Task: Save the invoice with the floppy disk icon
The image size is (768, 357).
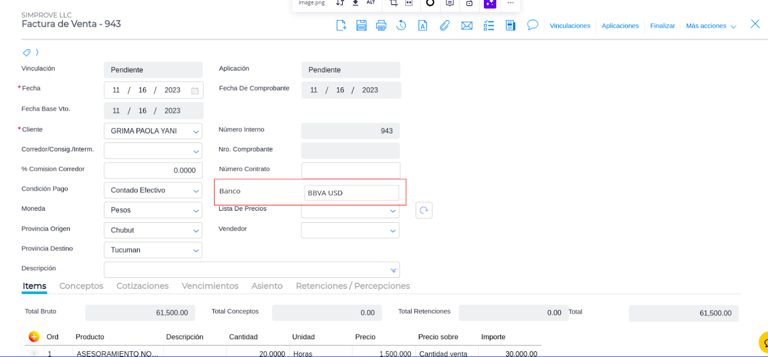Action: 361,25
